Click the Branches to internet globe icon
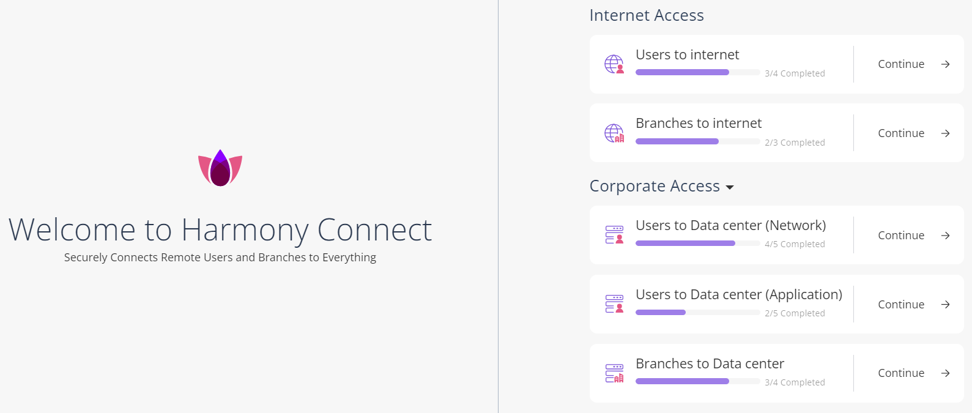The image size is (972, 413). (x=614, y=133)
